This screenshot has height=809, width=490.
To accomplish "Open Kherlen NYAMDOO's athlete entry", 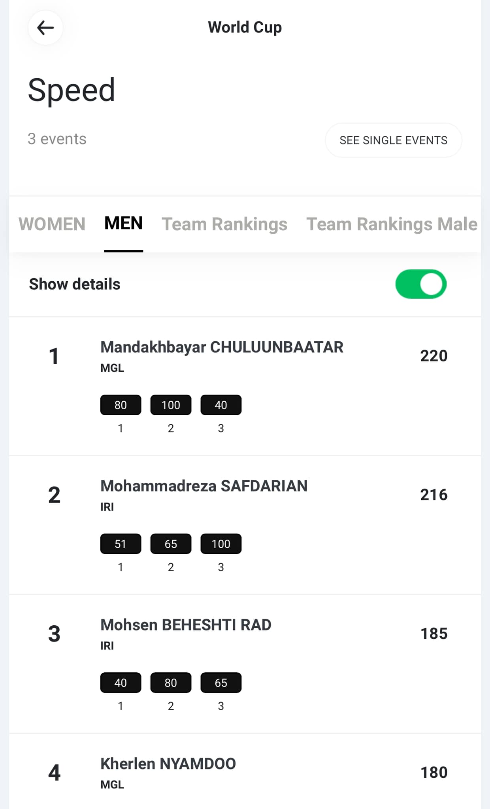I will 168,764.
